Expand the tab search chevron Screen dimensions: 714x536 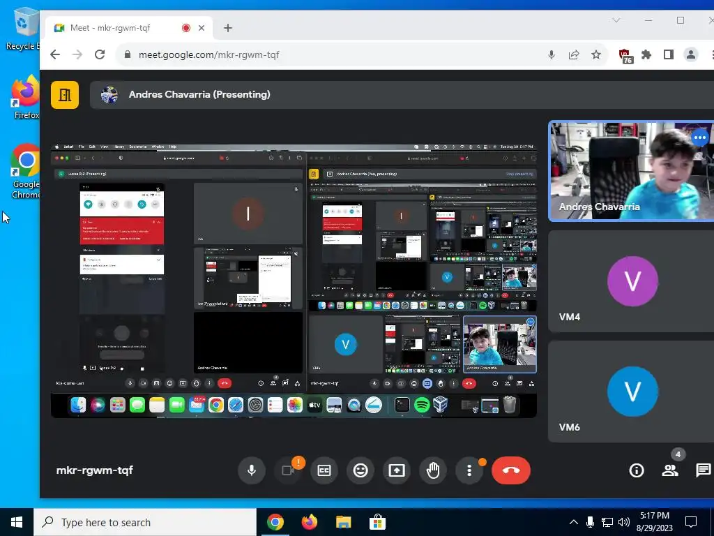616,20
